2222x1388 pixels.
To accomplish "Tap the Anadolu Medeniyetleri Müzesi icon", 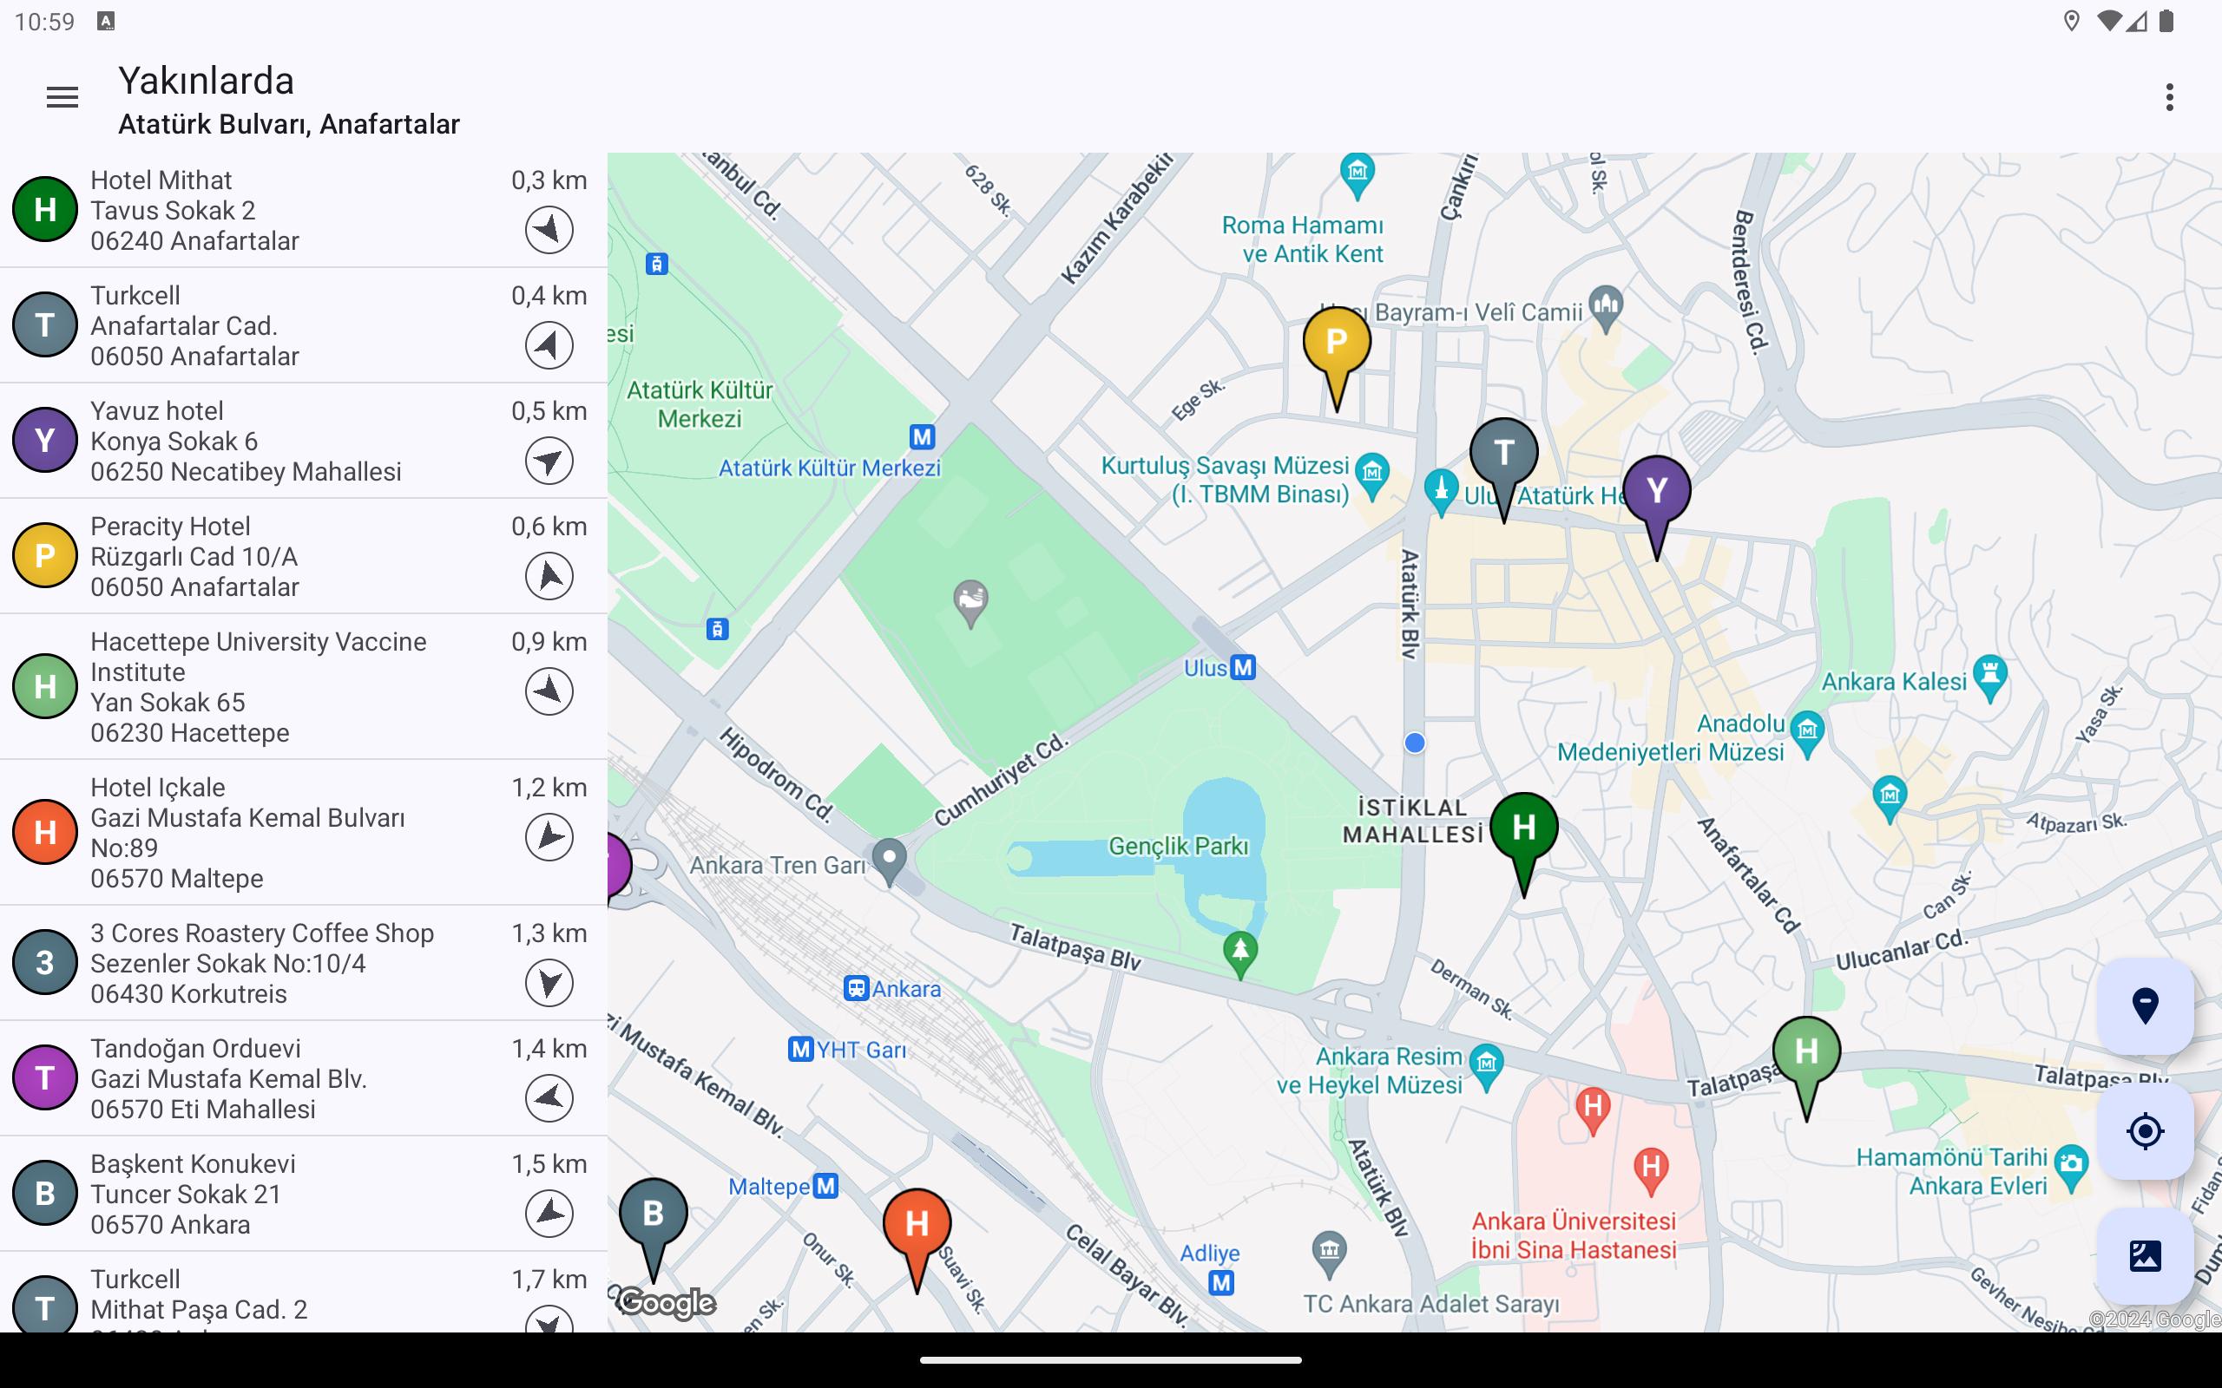I will 1807,736.
